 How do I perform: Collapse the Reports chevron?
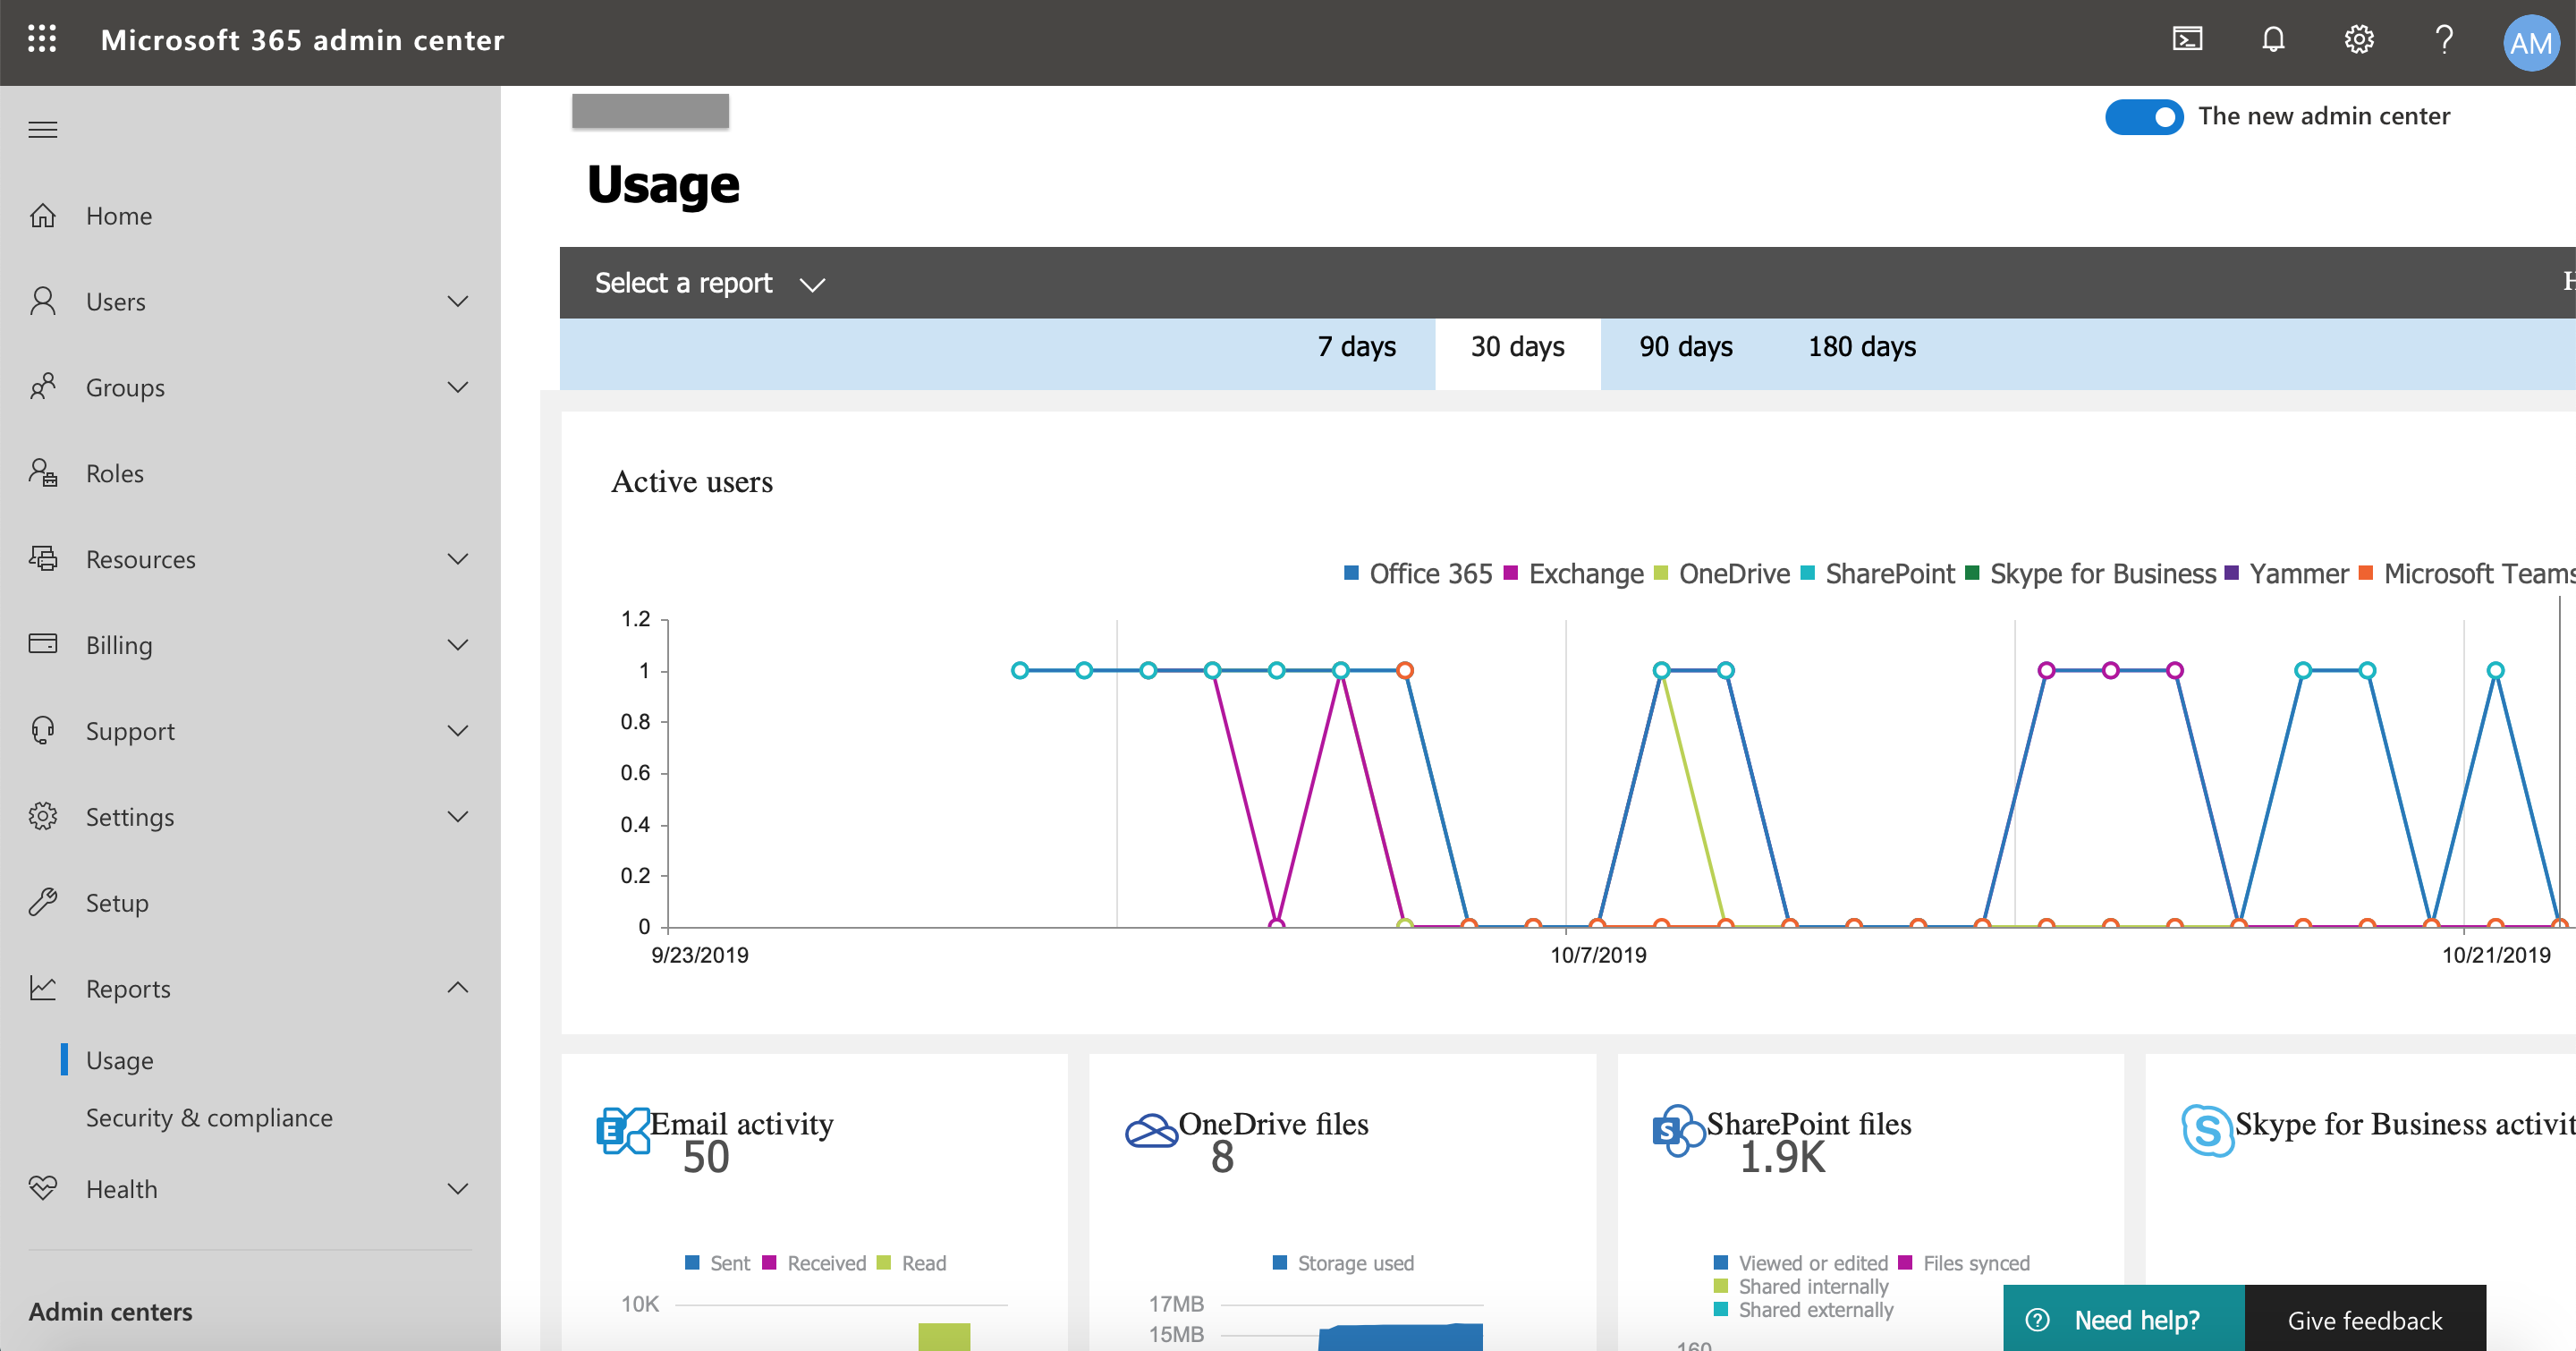tap(458, 988)
